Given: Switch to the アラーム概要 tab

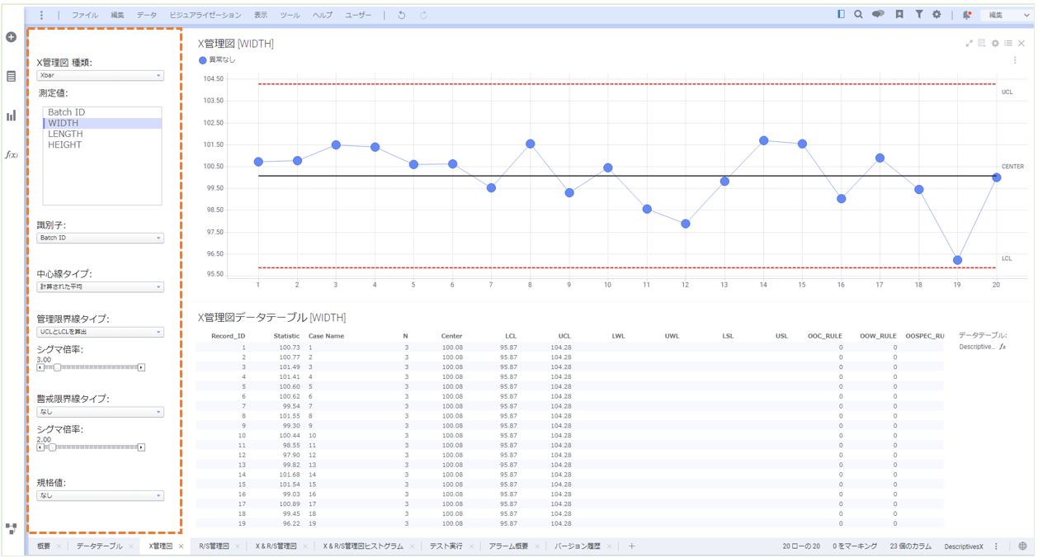Looking at the screenshot, I should pyautogui.click(x=508, y=546).
